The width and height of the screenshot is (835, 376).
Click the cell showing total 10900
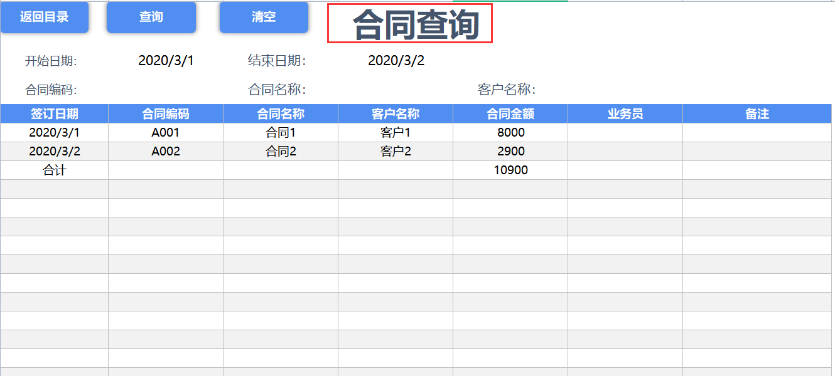pos(510,170)
